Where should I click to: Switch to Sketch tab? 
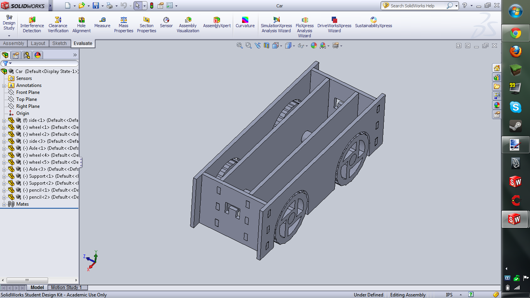click(59, 43)
